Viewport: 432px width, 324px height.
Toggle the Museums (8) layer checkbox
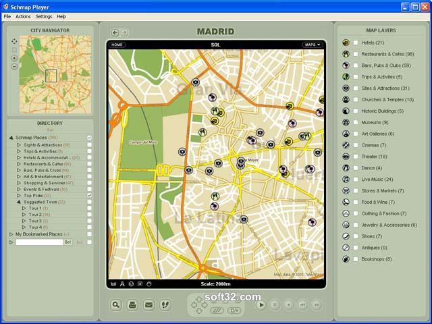[x=356, y=122]
